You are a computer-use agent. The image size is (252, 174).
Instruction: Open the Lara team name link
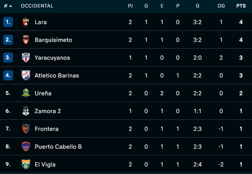click(41, 22)
